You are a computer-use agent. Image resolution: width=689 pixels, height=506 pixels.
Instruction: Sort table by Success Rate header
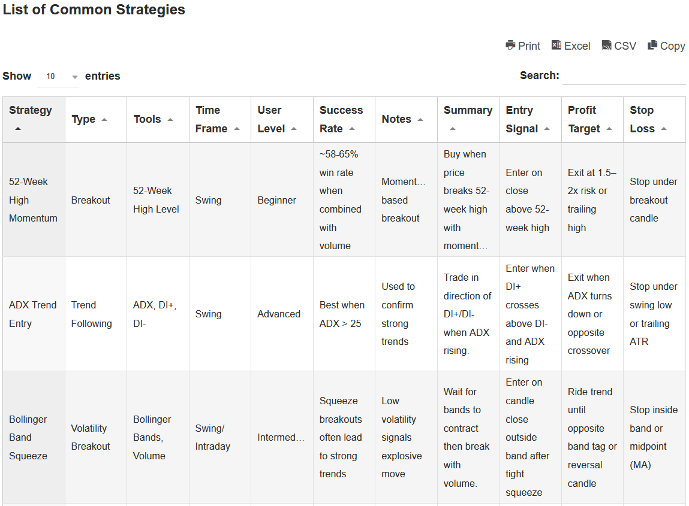coord(341,119)
